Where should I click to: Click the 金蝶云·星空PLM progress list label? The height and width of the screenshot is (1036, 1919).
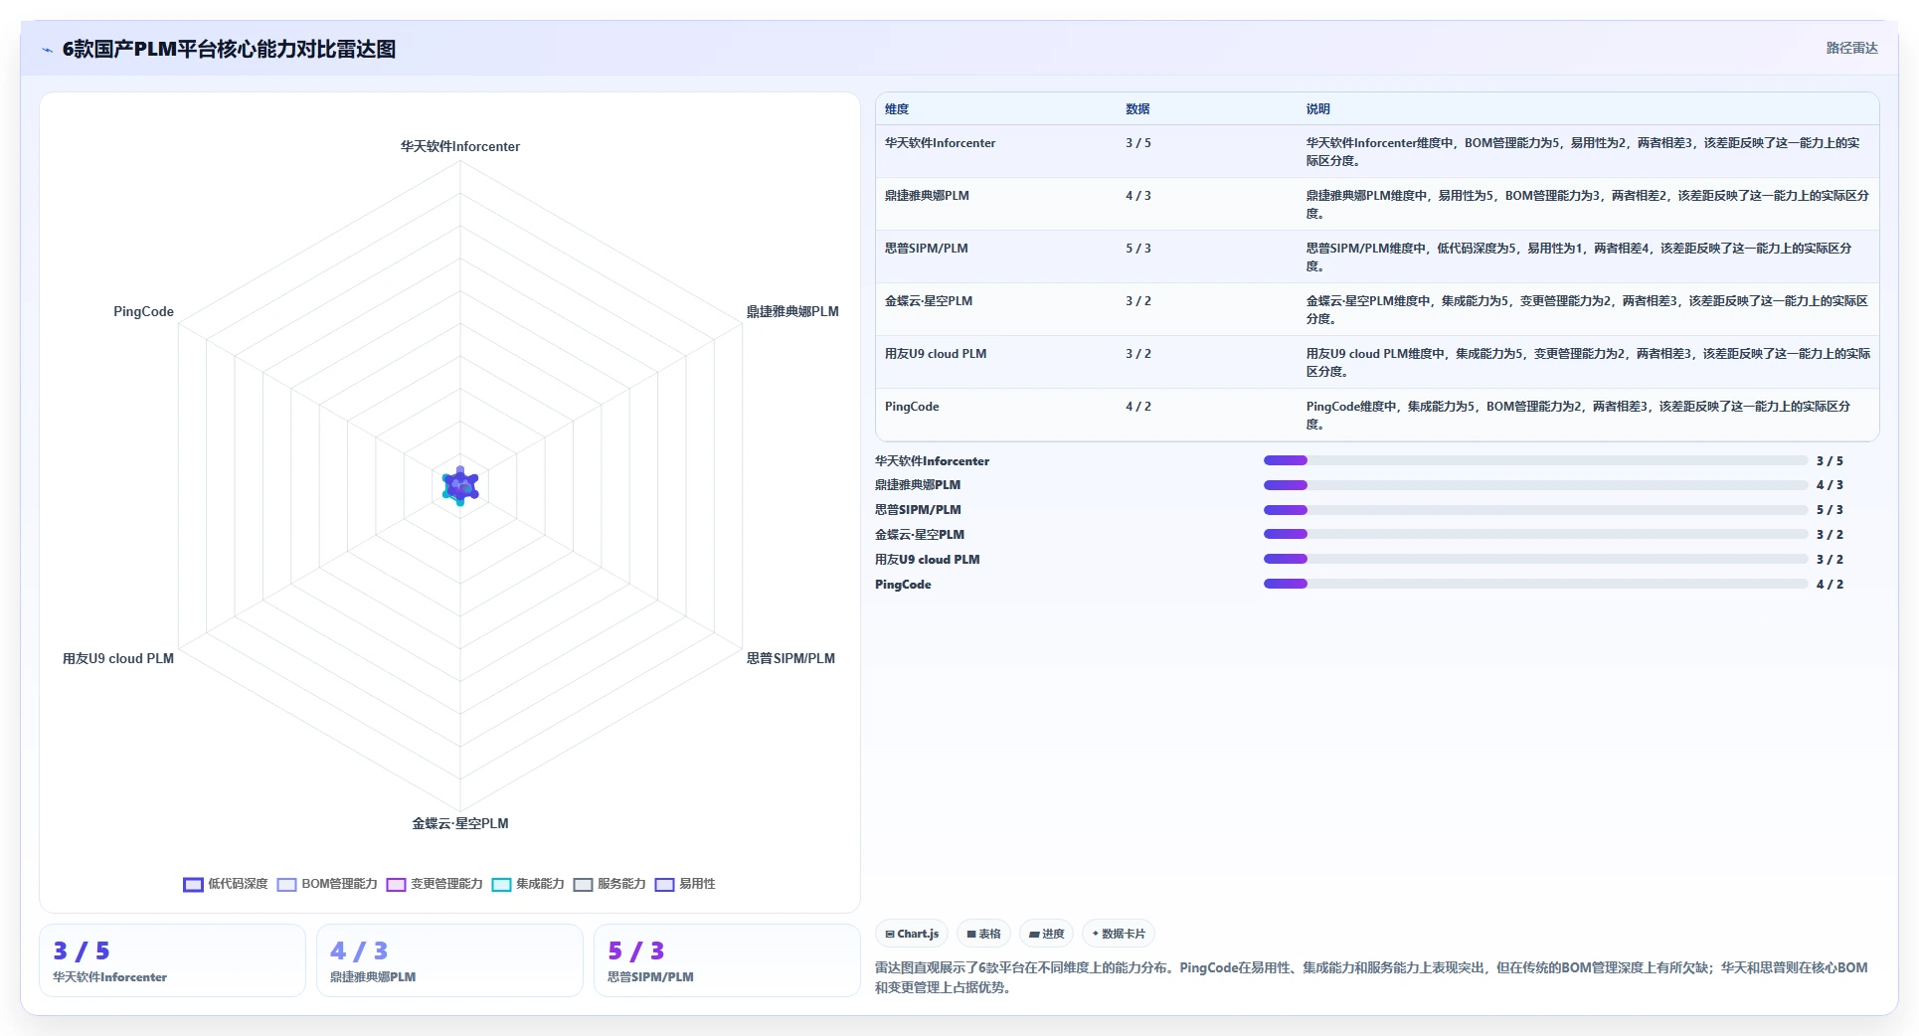point(920,535)
